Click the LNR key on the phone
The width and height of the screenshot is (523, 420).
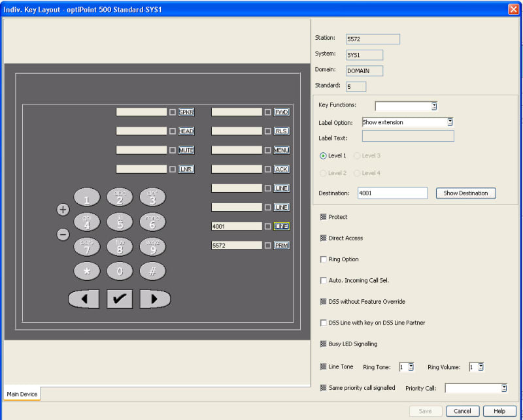tap(186, 169)
